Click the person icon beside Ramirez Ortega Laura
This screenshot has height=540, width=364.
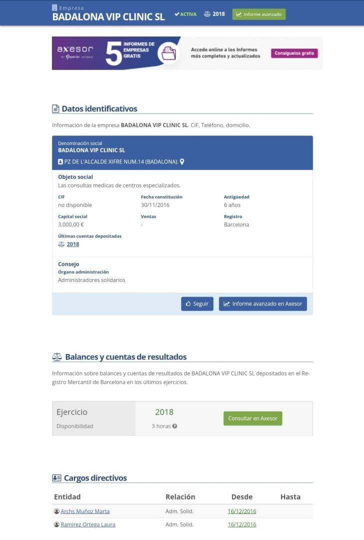pyautogui.click(x=57, y=524)
